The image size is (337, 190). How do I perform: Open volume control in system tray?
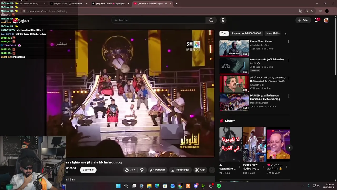click(x=318, y=186)
